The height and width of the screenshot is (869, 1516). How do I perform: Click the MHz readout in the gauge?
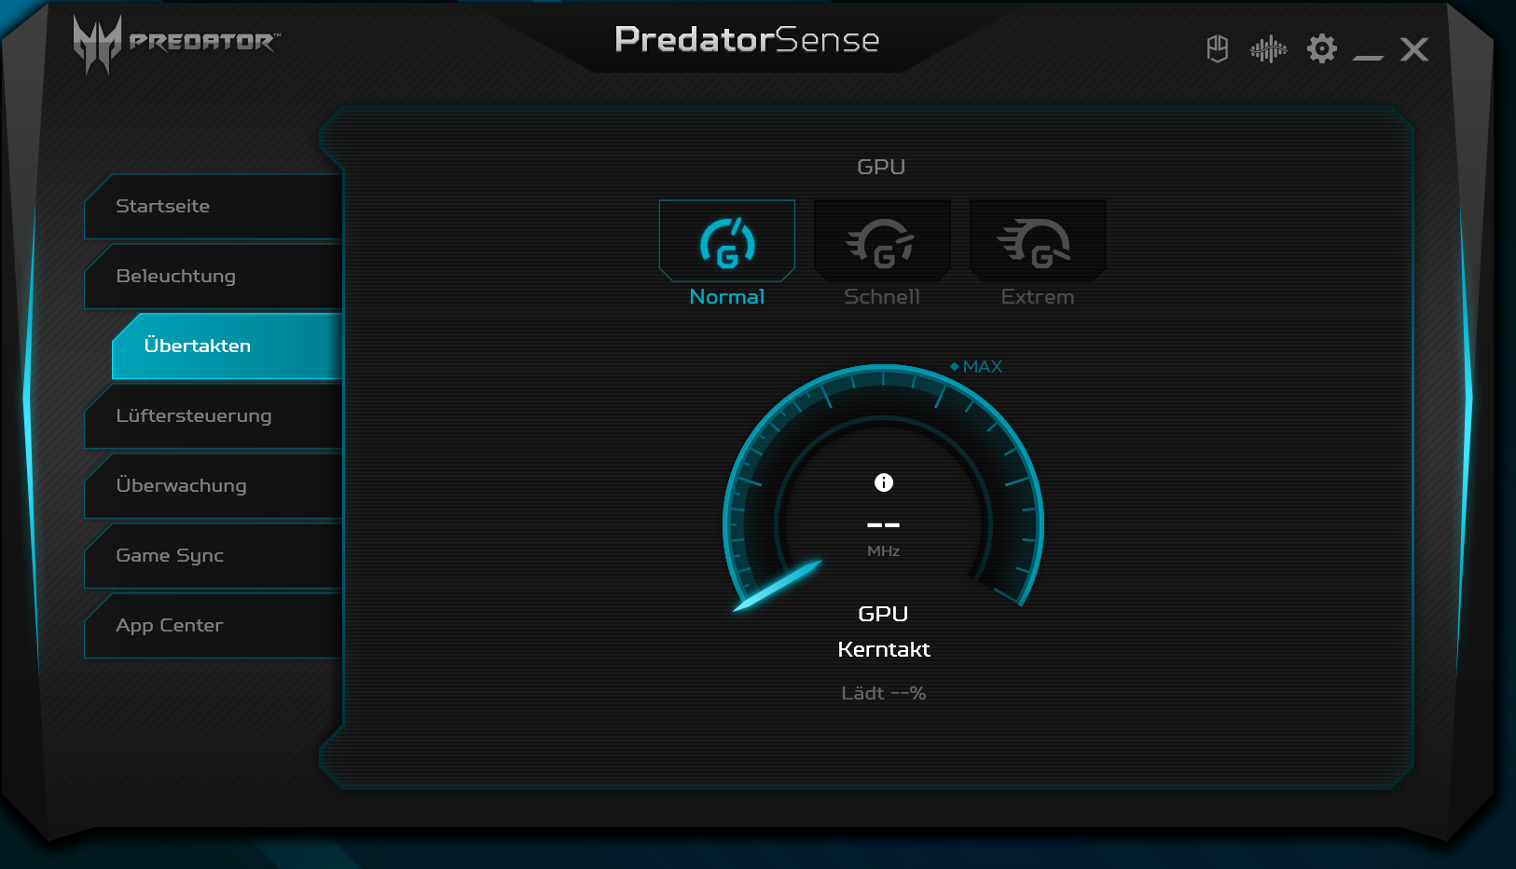click(x=884, y=536)
